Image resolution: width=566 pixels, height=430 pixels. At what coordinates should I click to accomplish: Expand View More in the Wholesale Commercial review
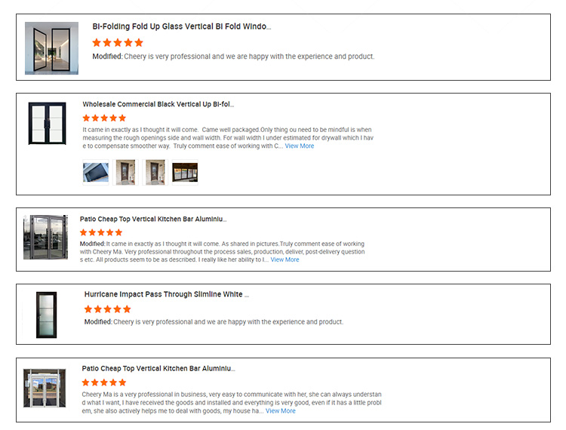299,146
